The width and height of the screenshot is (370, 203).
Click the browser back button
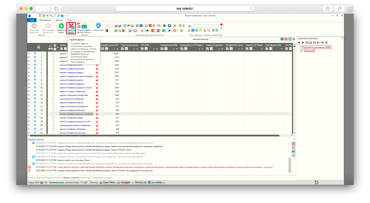click(x=39, y=9)
